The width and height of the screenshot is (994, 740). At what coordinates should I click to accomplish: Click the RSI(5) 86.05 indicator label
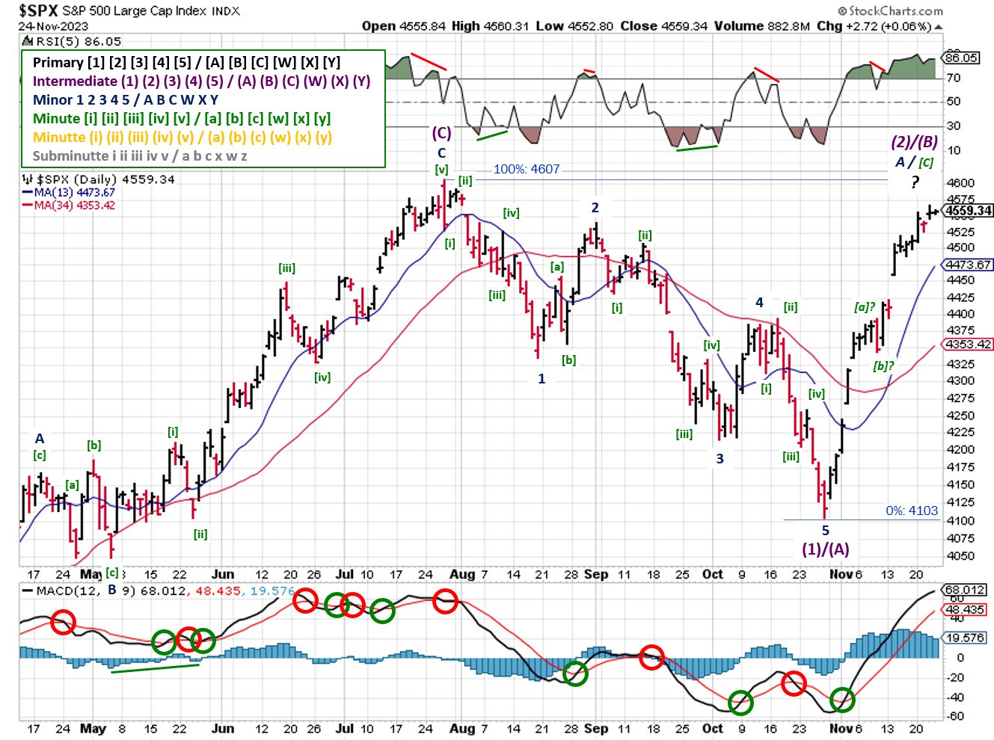click(x=79, y=42)
